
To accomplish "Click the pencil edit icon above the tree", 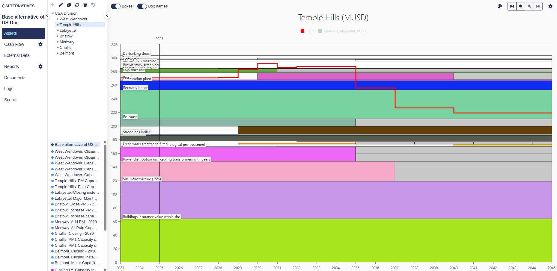I will pyautogui.click(x=61, y=5).
